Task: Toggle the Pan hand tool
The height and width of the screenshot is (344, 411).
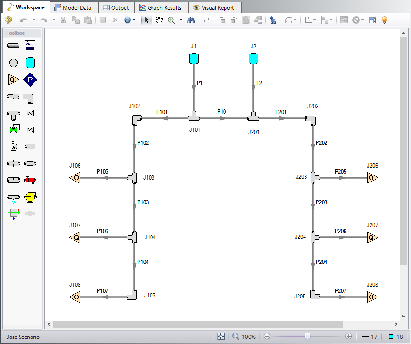Action: (159, 20)
